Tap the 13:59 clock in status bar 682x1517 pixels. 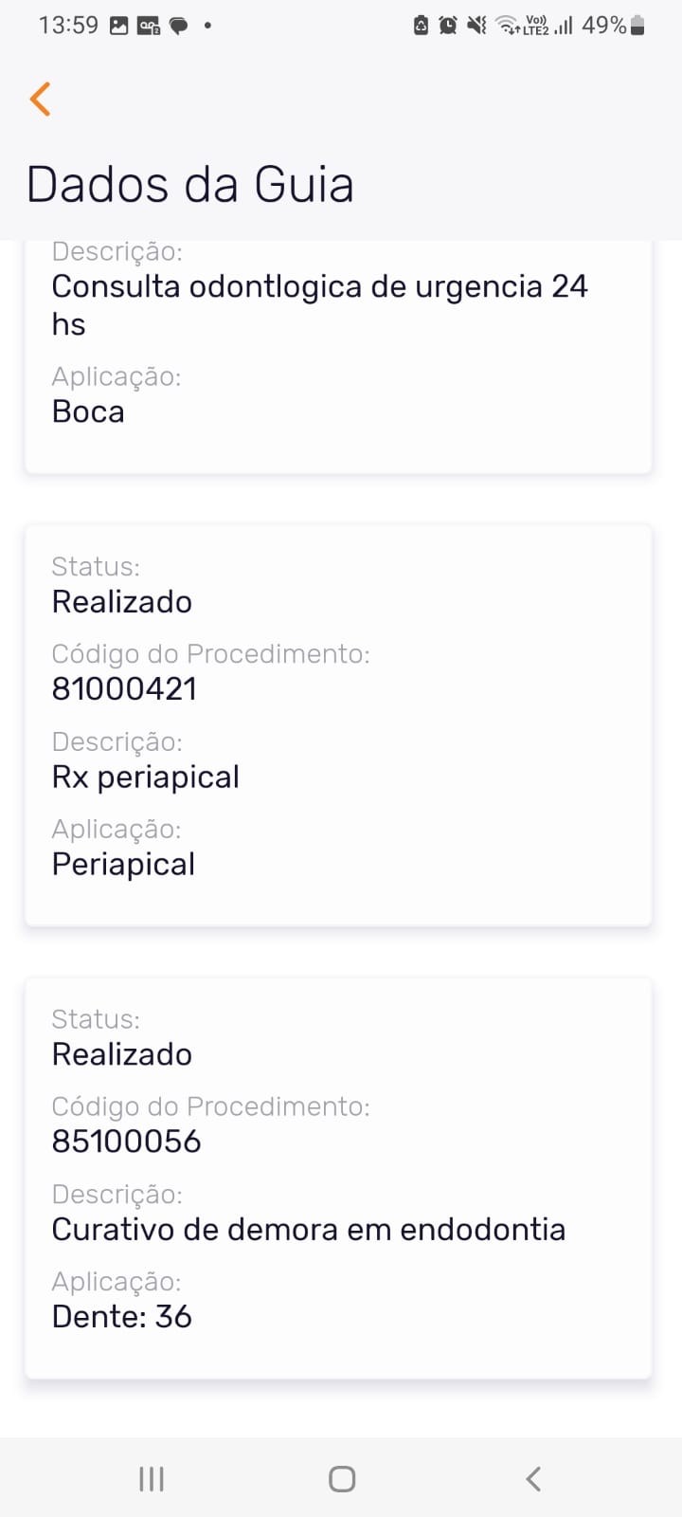pos(68,26)
